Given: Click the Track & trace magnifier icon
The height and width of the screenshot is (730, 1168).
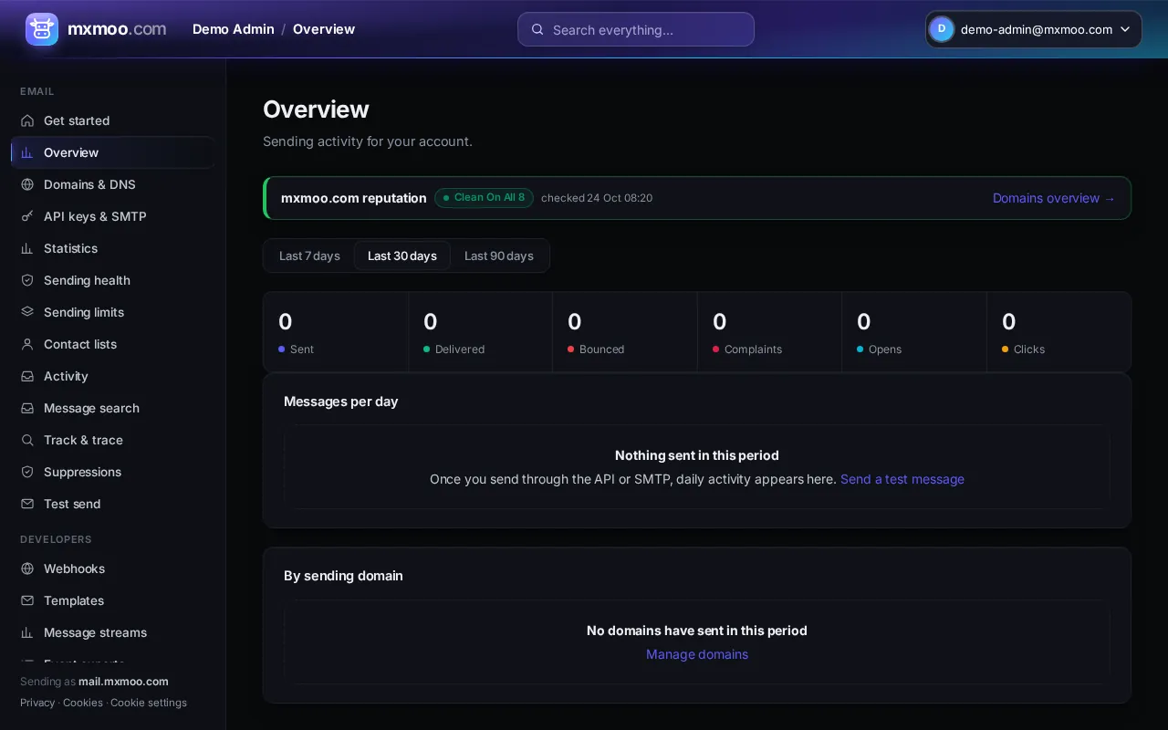Looking at the screenshot, I should click(27, 440).
